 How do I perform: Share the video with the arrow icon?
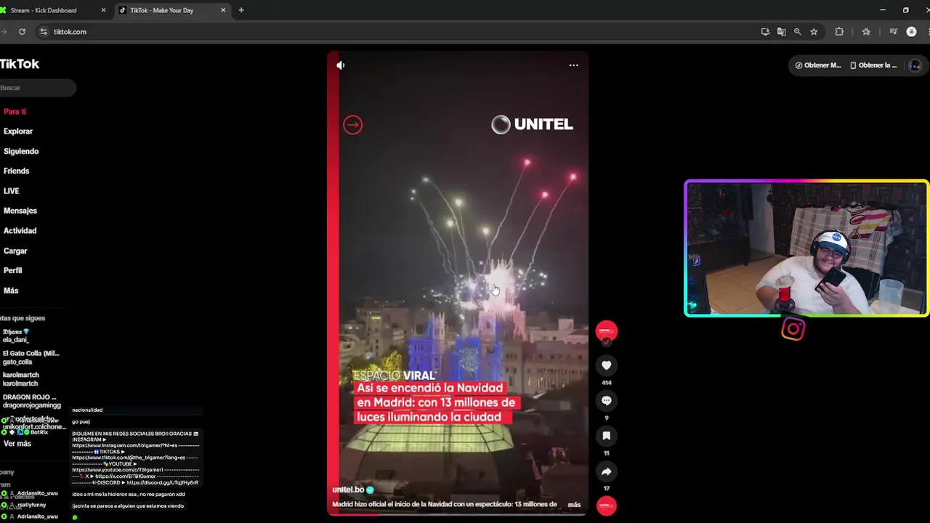tap(607, 472)
